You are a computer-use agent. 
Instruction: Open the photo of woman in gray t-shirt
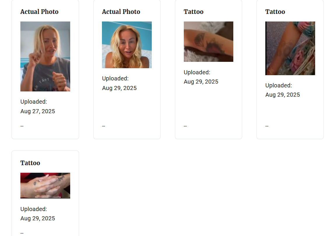pyautogui.click(x=45, y=56)
